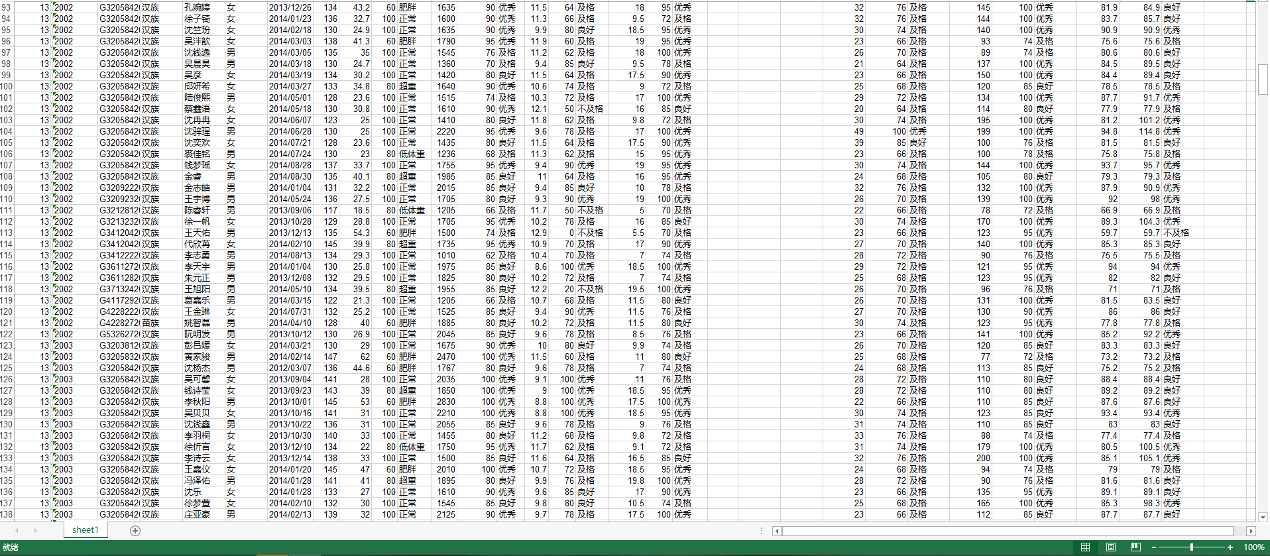
Task: Add a new worksheet with plus icon
Action: [x=135, y=530]
